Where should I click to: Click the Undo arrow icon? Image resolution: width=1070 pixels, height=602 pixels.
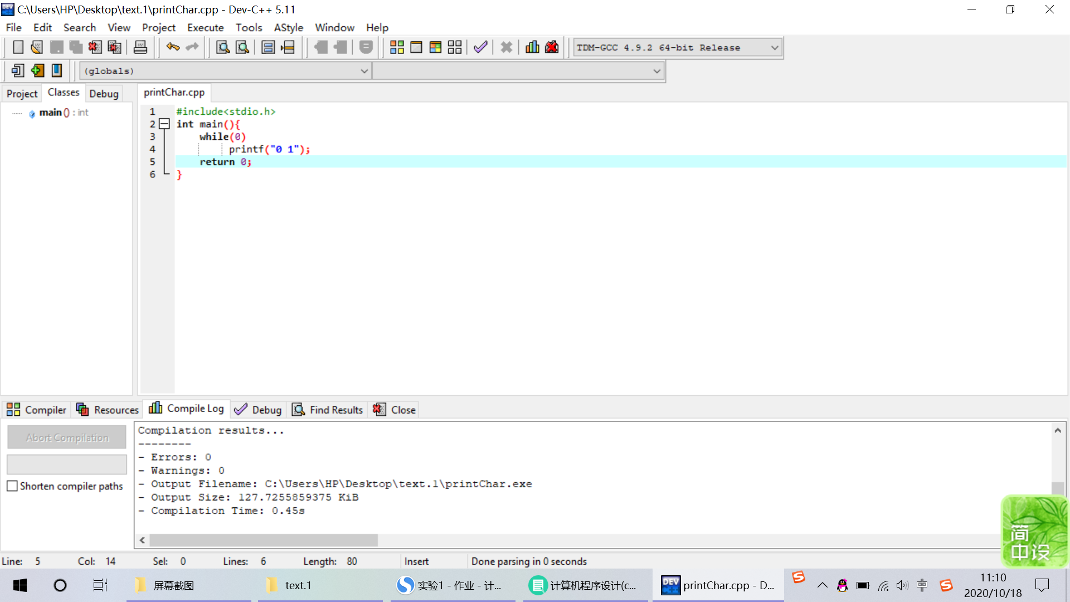tap(173, 47)
